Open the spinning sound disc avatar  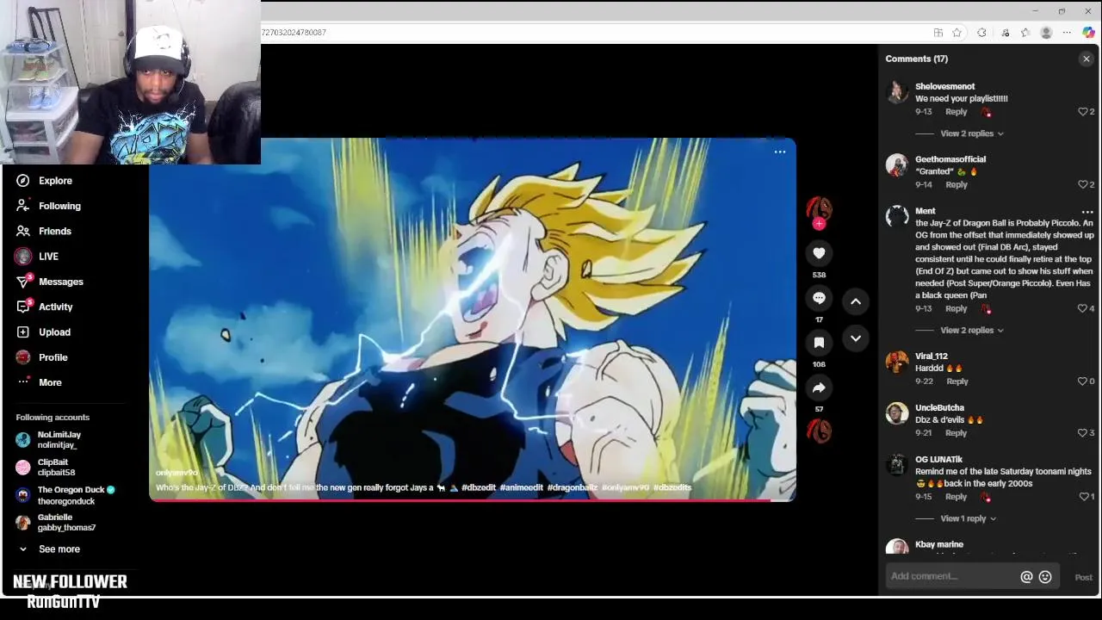pos(819,430)
